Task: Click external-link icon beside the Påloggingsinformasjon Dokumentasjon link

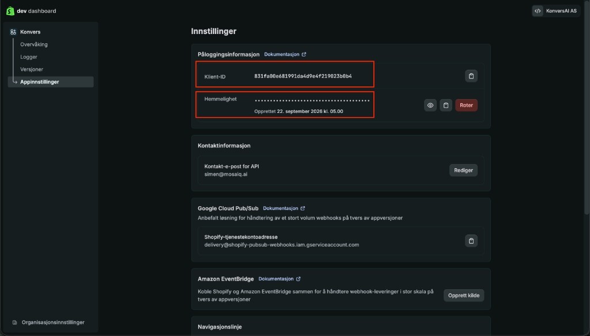Action: click(304, 54)
